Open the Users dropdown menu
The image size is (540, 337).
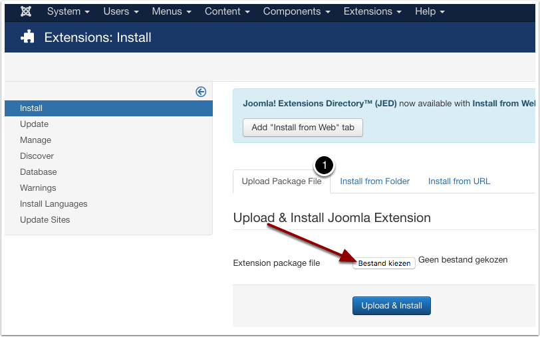click(x=121, y=11)
